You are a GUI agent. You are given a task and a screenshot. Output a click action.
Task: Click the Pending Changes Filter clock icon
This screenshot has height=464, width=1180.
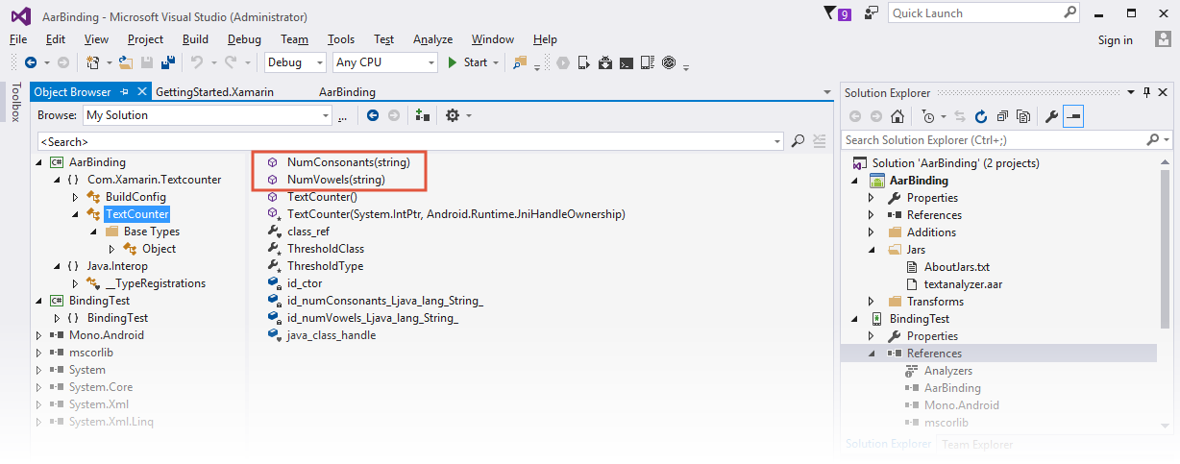[x=927, y=116]
